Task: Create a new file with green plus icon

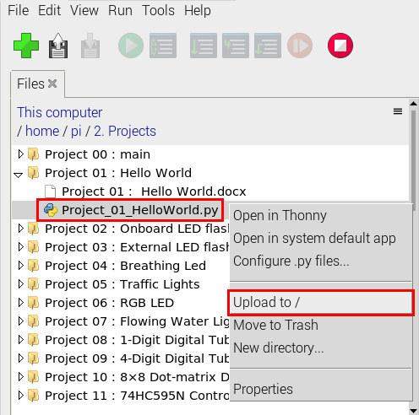Action: click(x=26, y=46)
